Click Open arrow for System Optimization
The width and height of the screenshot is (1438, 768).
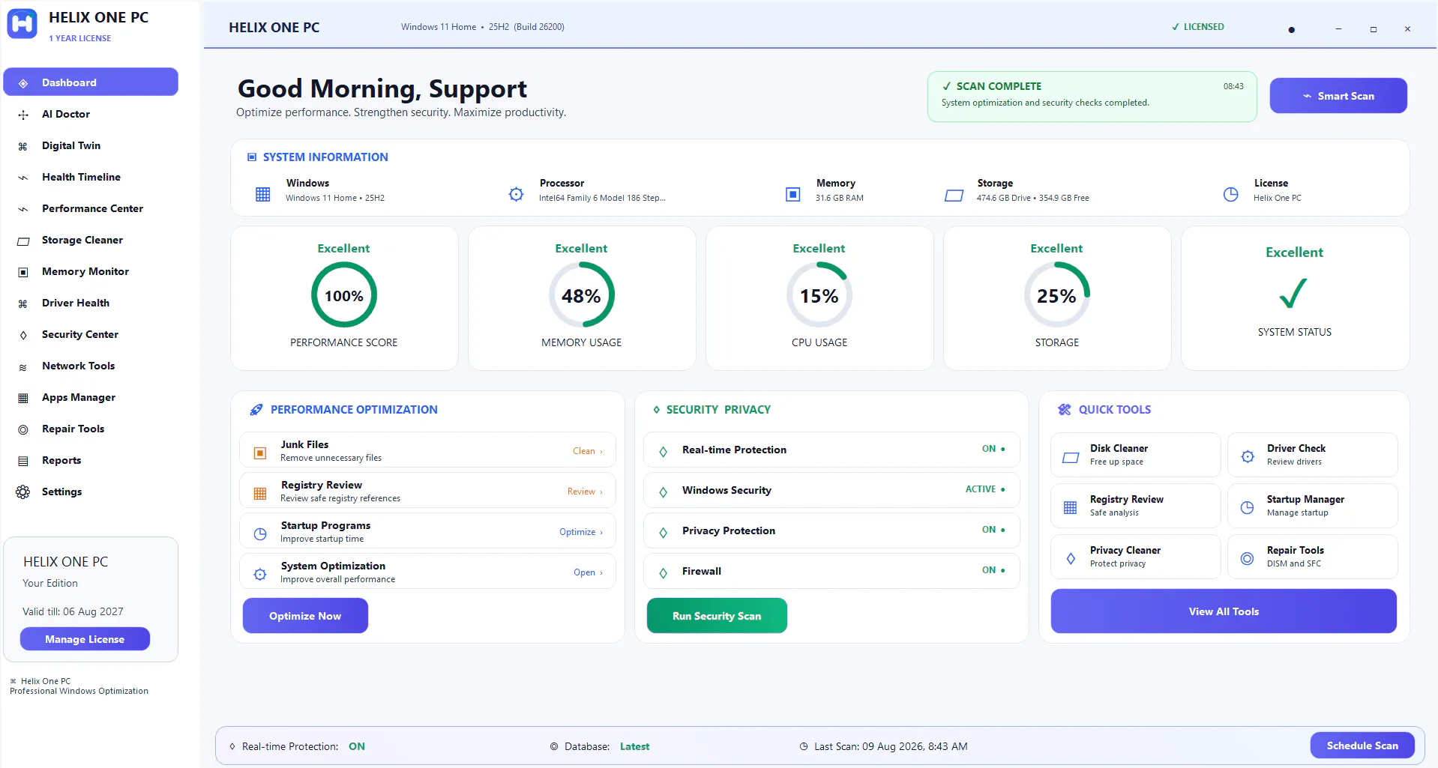pyautogui.click(x=589, y=572)
